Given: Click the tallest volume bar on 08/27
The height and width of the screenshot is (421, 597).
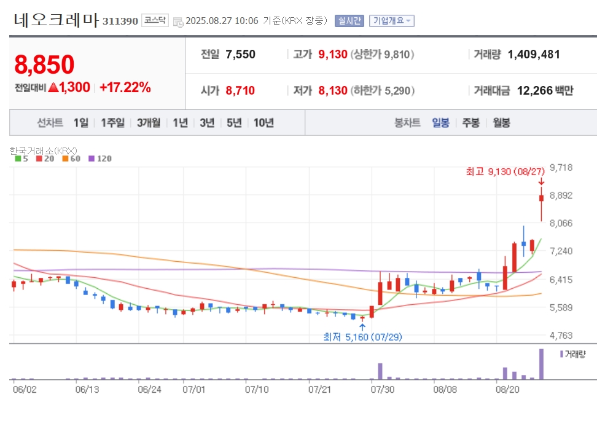Looking at the screenshot, I should click(x=541, y=364).
